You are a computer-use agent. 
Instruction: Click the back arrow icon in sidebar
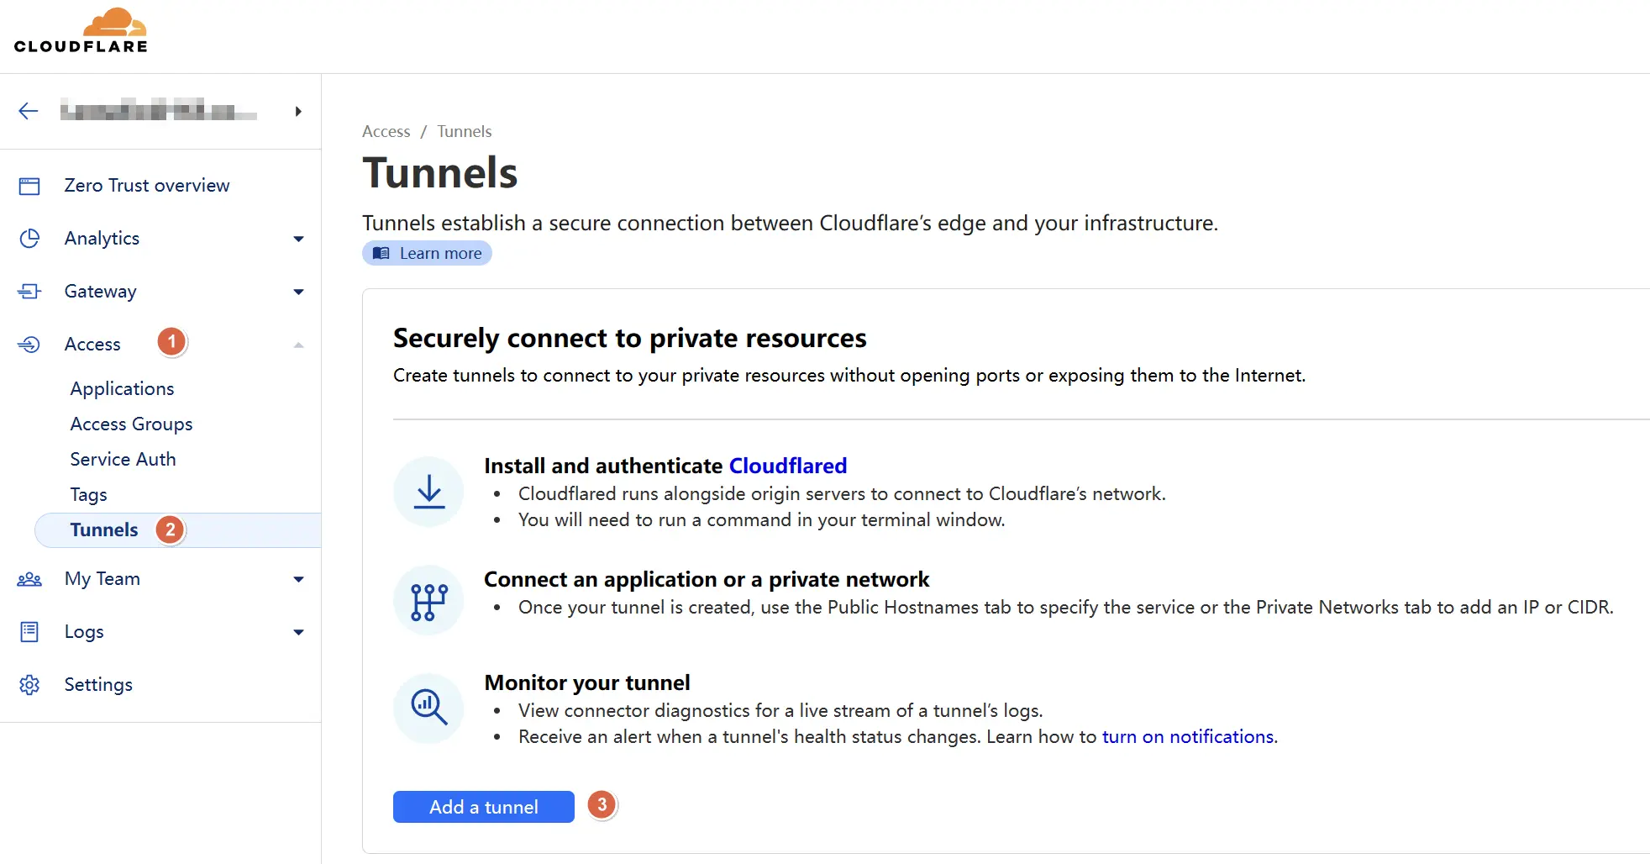tap(29, 111)
